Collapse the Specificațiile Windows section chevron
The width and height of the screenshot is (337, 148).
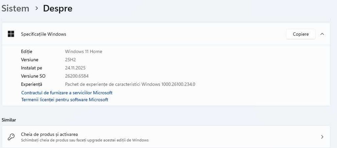tap(322, 34)
